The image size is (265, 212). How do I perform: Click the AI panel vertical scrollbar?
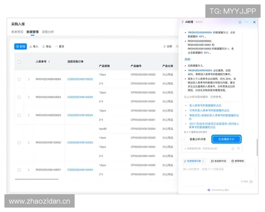[257, 148]
